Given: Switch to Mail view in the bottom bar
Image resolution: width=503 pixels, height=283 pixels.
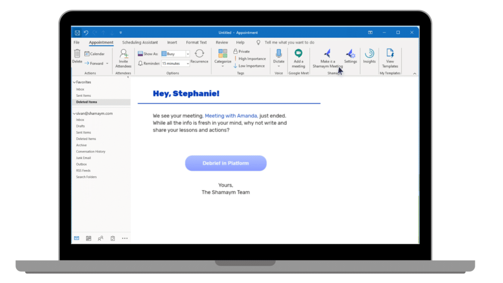Looking at the screenshot, I should 77,238.
